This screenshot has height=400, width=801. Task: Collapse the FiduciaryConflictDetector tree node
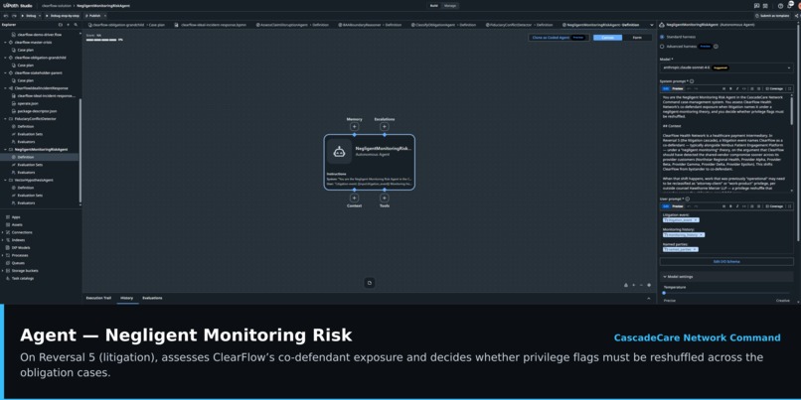click(x=5, y=119)
